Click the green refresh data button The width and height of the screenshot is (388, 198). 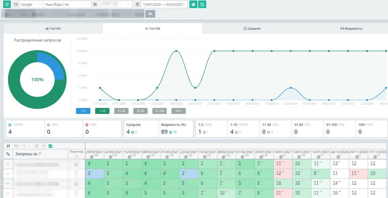(x=6, y=5)
